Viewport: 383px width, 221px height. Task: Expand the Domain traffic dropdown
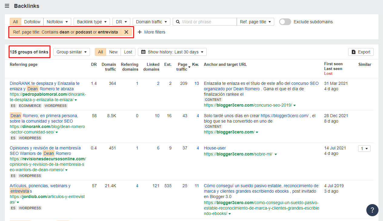click(151, 22)
